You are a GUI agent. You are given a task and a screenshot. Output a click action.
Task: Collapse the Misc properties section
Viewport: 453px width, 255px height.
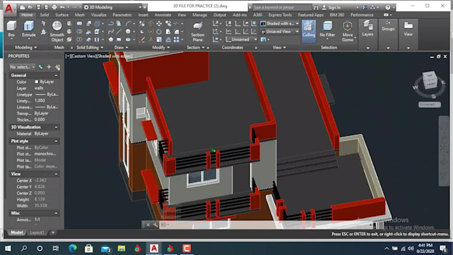coord(56,213)
